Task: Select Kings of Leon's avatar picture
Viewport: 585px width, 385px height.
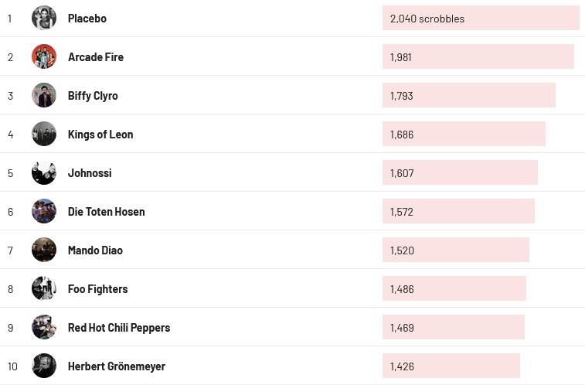Action: click(44, 134)
